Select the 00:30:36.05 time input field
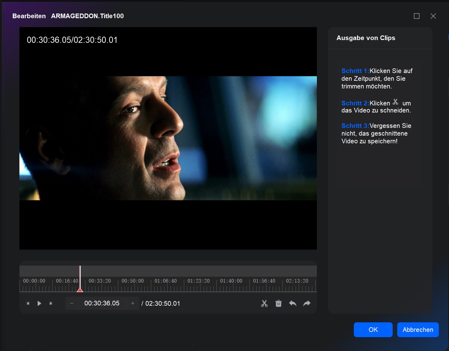The width and height of the screenshot is (449, 351). click(x=102, y=304)
